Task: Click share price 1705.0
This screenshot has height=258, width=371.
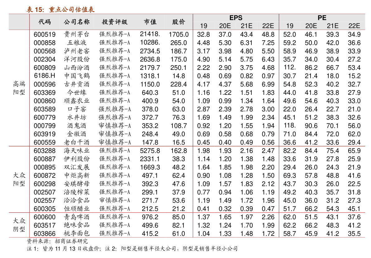Action: (178, 34)
